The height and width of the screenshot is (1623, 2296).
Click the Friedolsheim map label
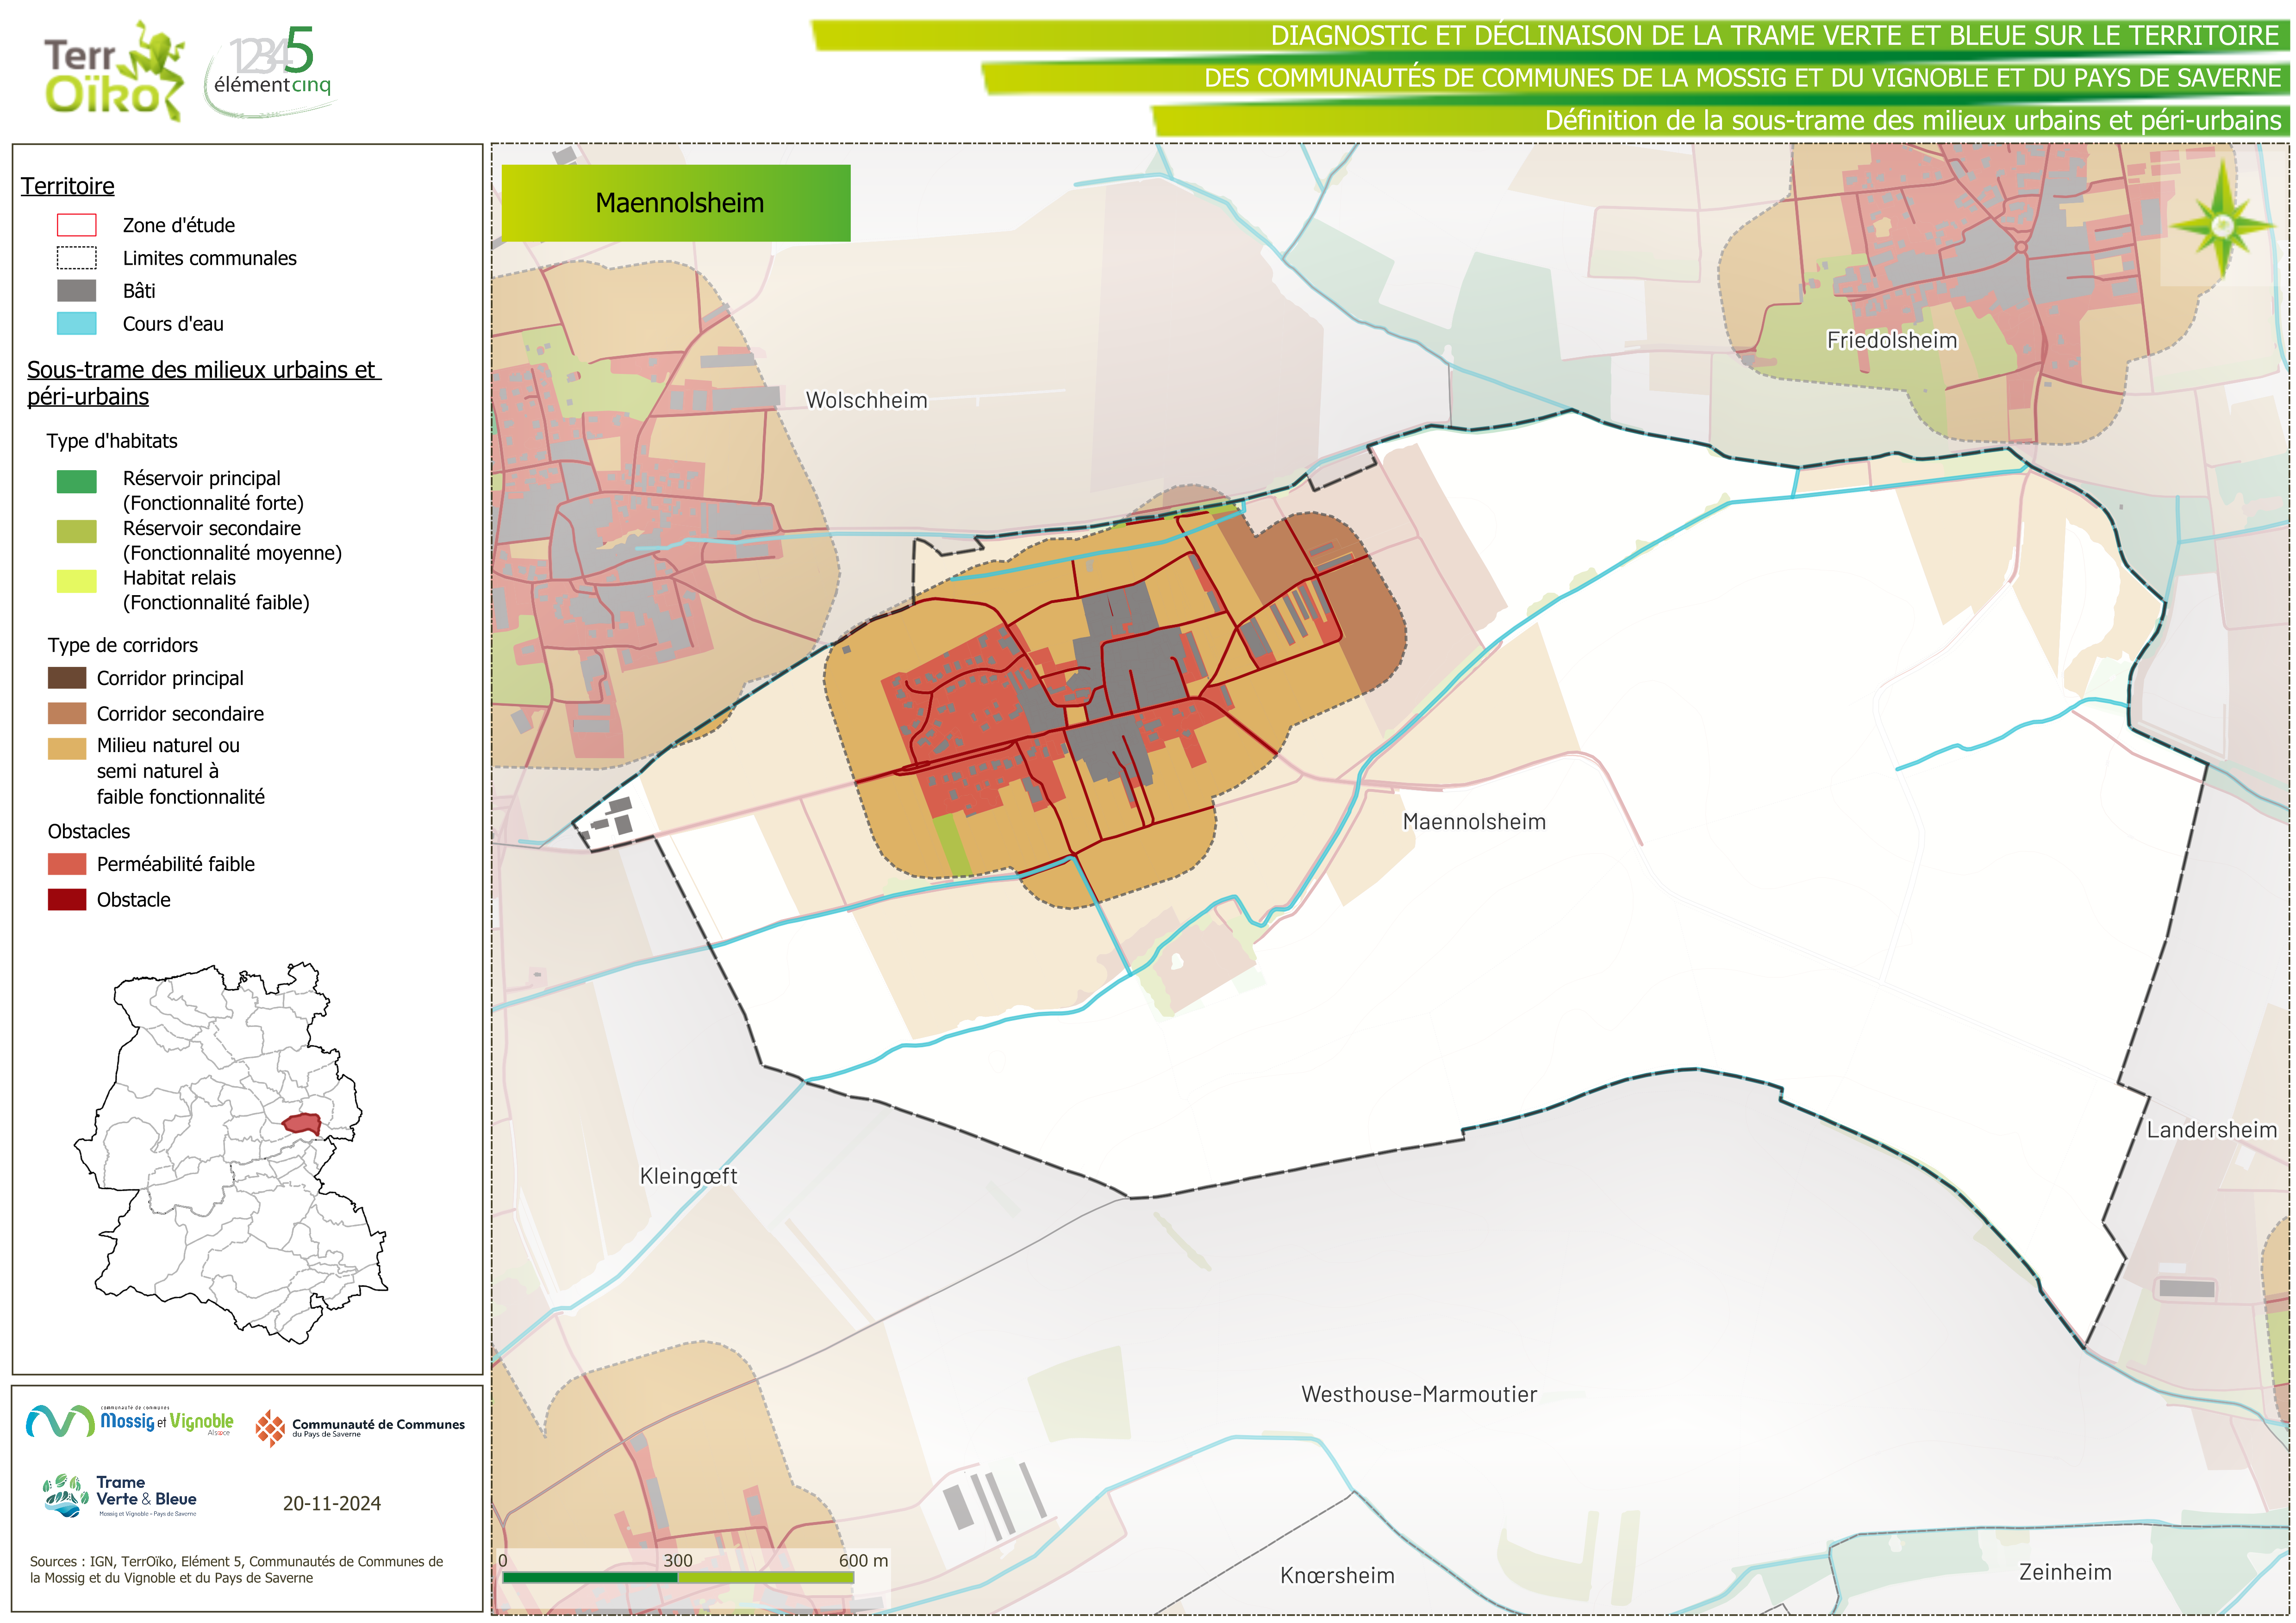(1891, 340)
